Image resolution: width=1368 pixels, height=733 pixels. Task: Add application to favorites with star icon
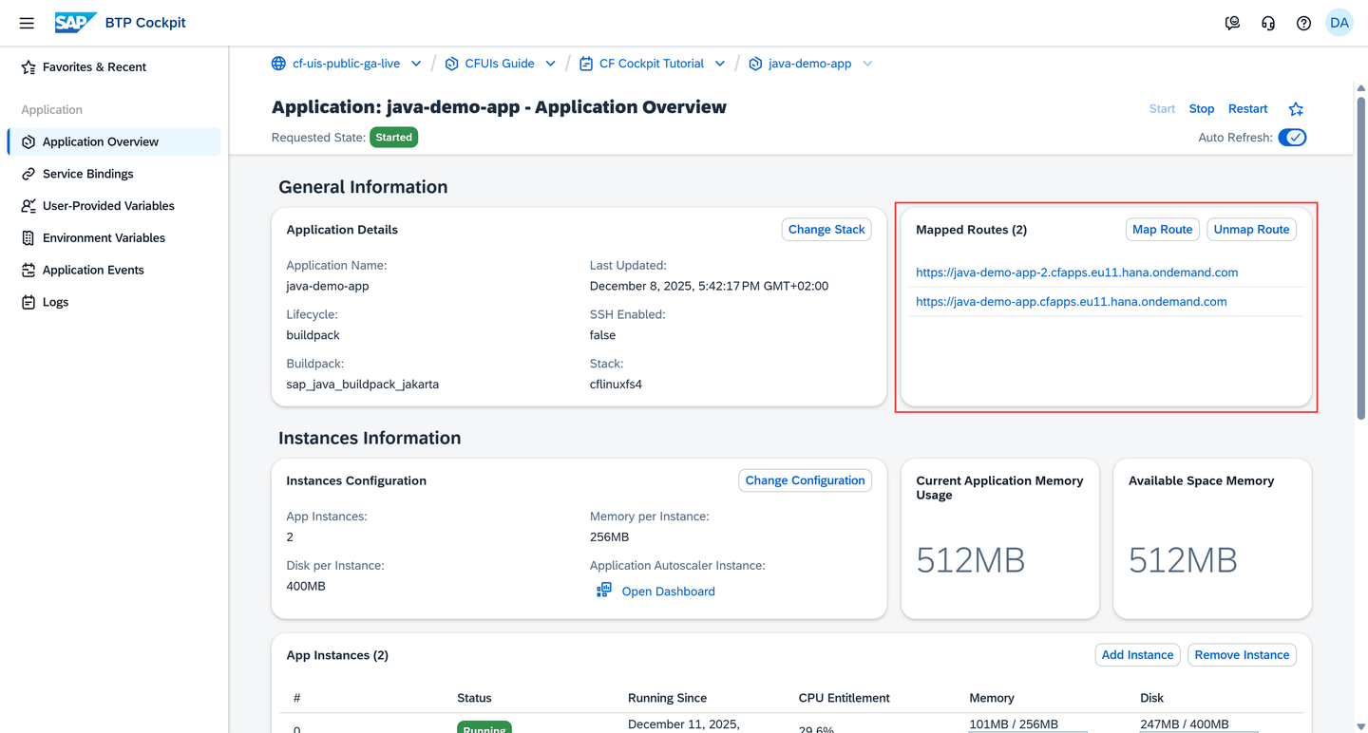(x=1296, y=109)
